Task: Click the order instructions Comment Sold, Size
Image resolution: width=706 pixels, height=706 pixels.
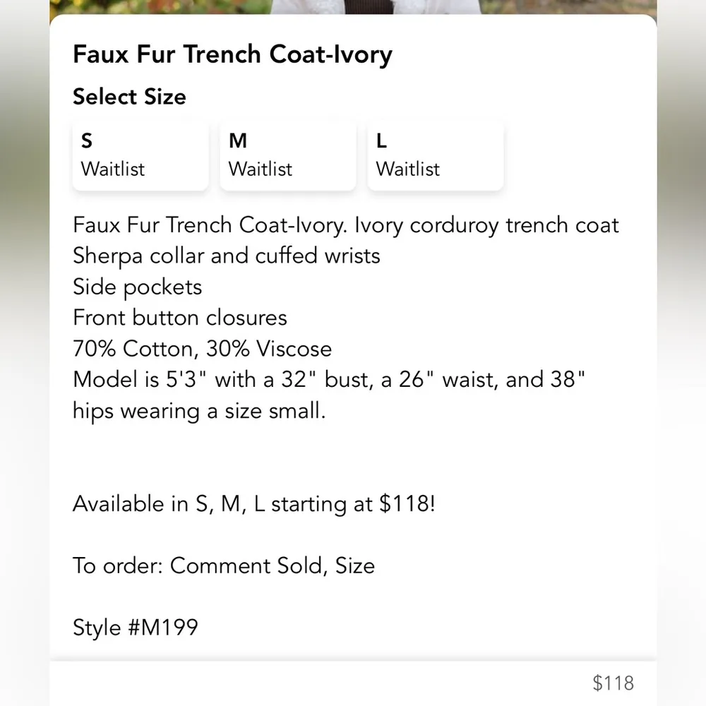Action: click(x=224, y=566)
